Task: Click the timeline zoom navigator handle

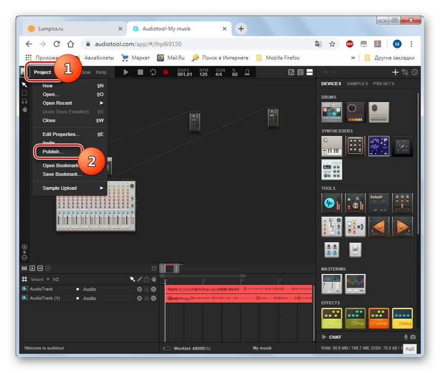Action: click(169, 268)
